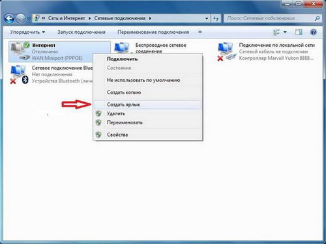The image size is (326, 244).
Task: Toggle the preview pane icon
Action: tap(299, 33)
